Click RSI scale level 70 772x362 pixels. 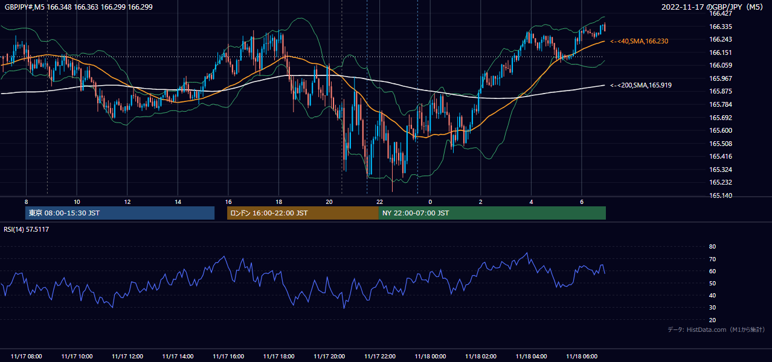pyautogui.click(x=713, y=259)
